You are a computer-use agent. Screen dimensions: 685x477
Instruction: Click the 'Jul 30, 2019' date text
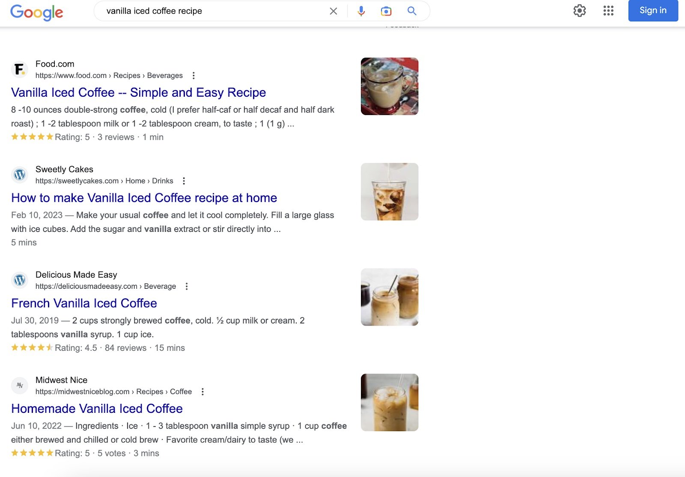[35, 320]
